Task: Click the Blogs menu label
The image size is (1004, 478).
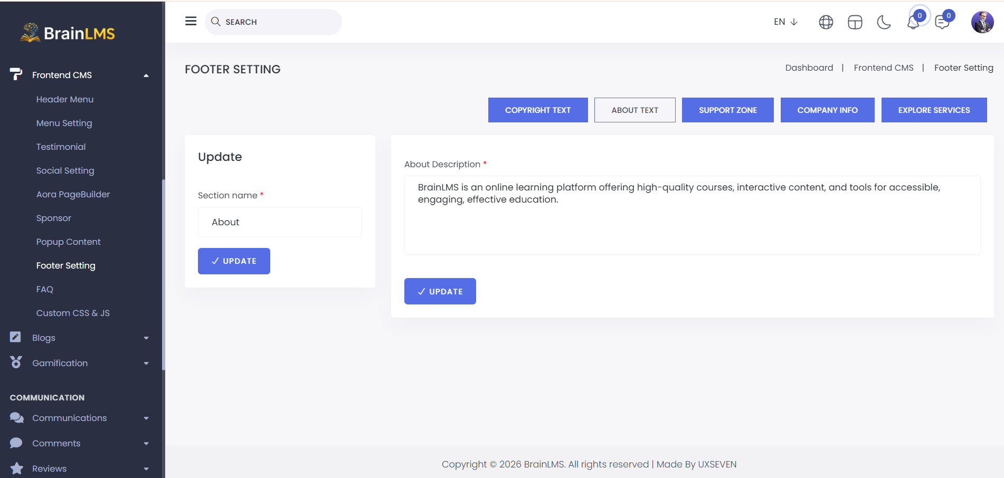Action: click(43, 338)
